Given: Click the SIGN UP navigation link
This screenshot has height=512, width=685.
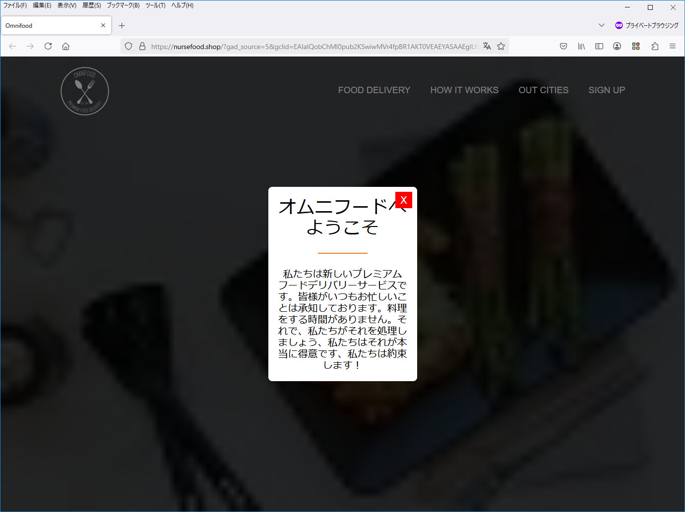Looking at the screenshot, I should pos(607,90).
